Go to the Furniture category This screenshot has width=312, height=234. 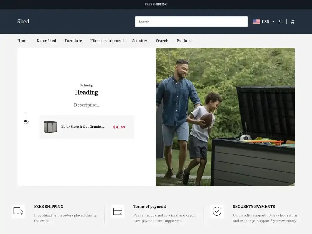(73, 41)
